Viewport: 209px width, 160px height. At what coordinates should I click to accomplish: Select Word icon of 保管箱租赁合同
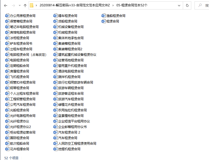[x=7, y=21]
